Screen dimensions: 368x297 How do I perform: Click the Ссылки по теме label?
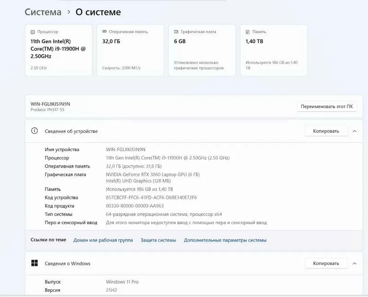click(48, 240)
